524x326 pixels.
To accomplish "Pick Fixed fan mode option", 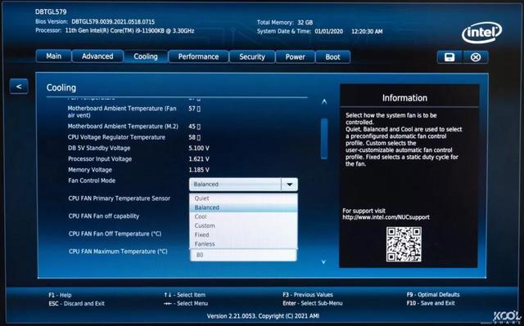I will [x=243, y=234].
